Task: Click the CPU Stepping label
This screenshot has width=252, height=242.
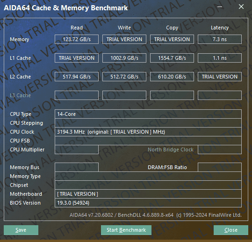Action: [26, 123]
